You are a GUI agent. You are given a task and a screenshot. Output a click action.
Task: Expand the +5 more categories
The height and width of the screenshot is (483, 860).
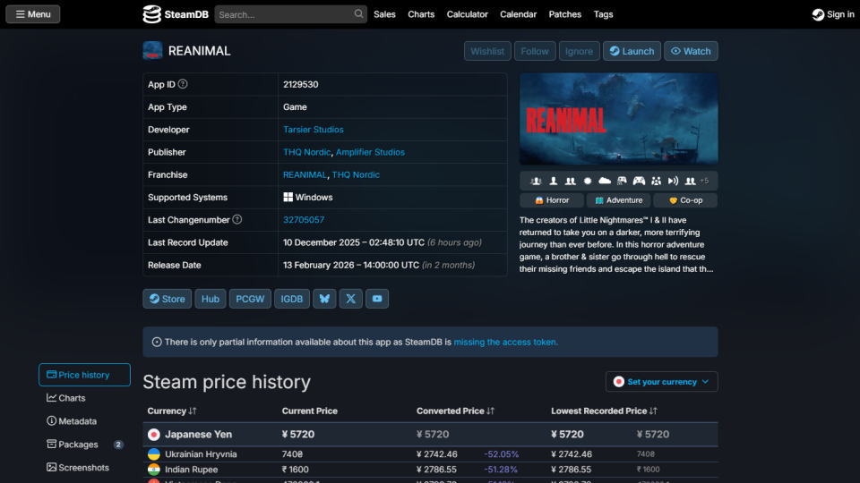pos(704,181)
